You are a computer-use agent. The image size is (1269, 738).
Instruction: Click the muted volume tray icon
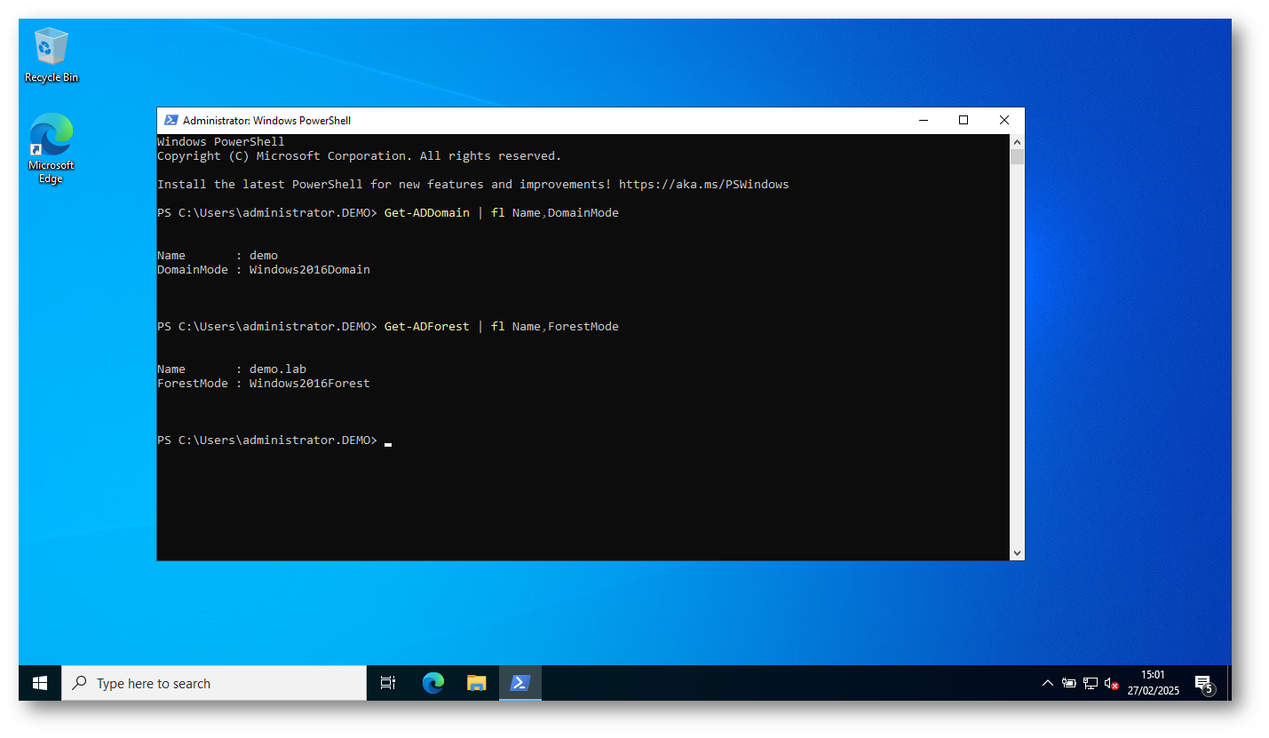(1111, 684)
